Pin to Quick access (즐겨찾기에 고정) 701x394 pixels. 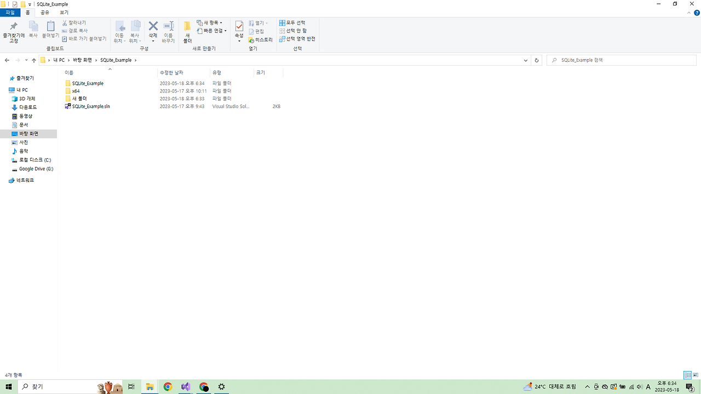(14, 32)
